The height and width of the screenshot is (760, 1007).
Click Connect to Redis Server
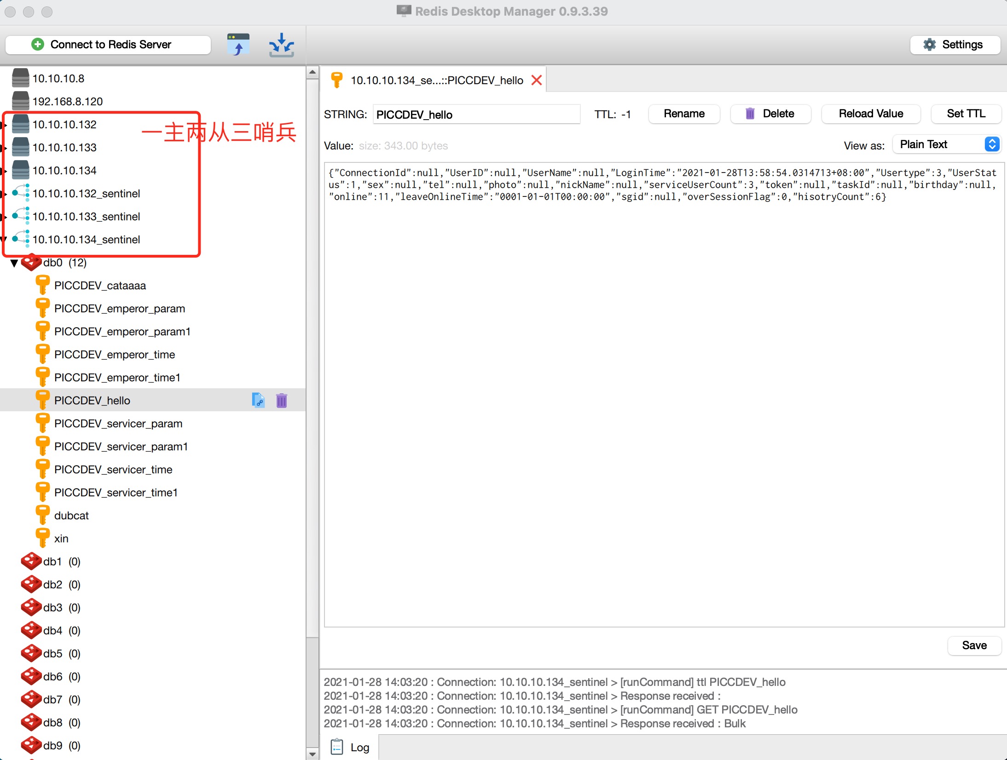(x=108, y=45)
